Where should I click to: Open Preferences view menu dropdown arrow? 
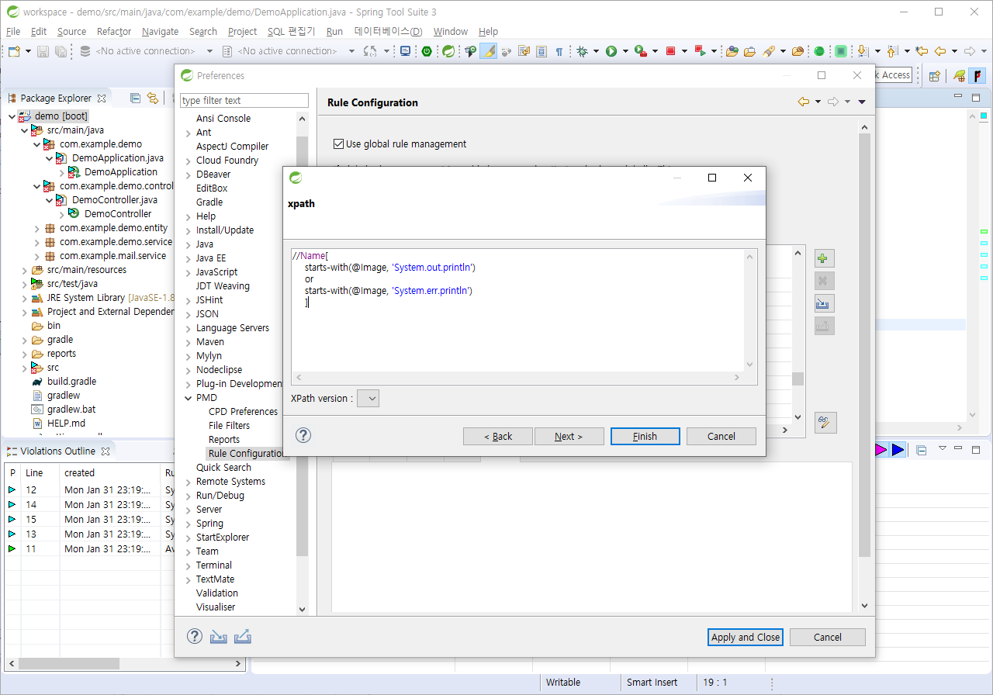[x=862, y=102]
